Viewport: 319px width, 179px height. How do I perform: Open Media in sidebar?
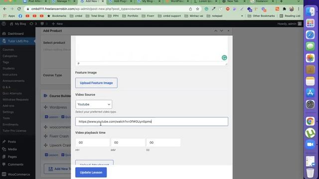(x=12, y=149)
